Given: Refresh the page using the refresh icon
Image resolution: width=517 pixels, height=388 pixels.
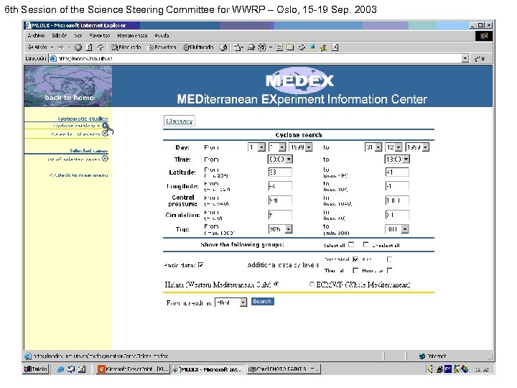Looking at the screenshot, I should [x=89, y=47].
